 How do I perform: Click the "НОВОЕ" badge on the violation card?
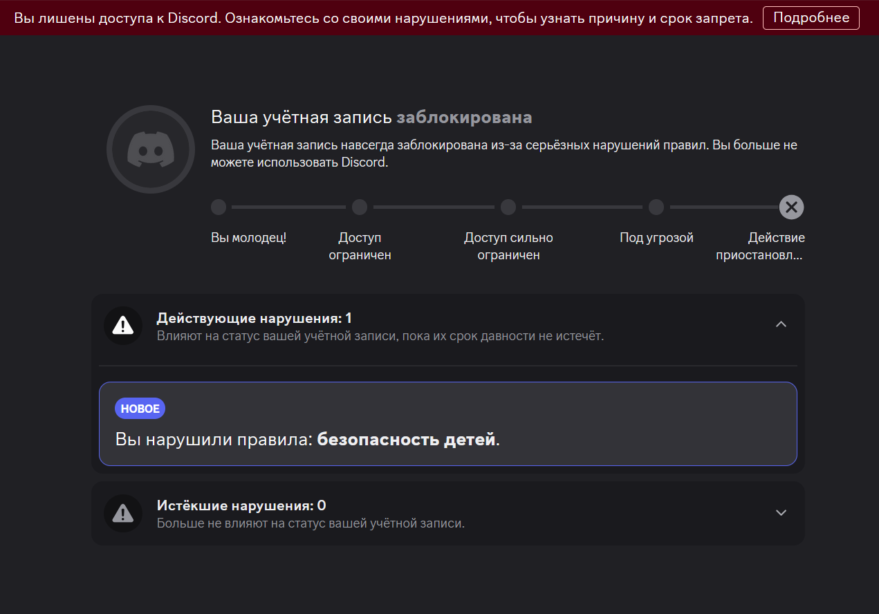click(x=140, y=409)
